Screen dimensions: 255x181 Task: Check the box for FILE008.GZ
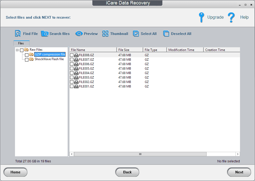coord(72,55)
